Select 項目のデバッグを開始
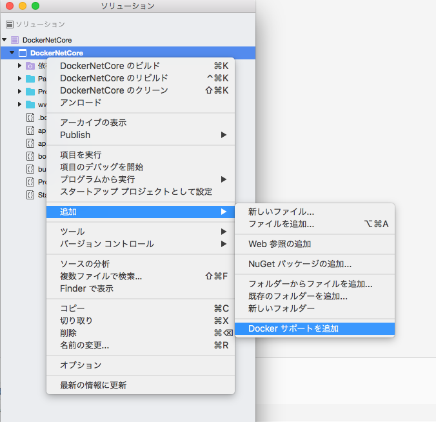 point(141,167)
